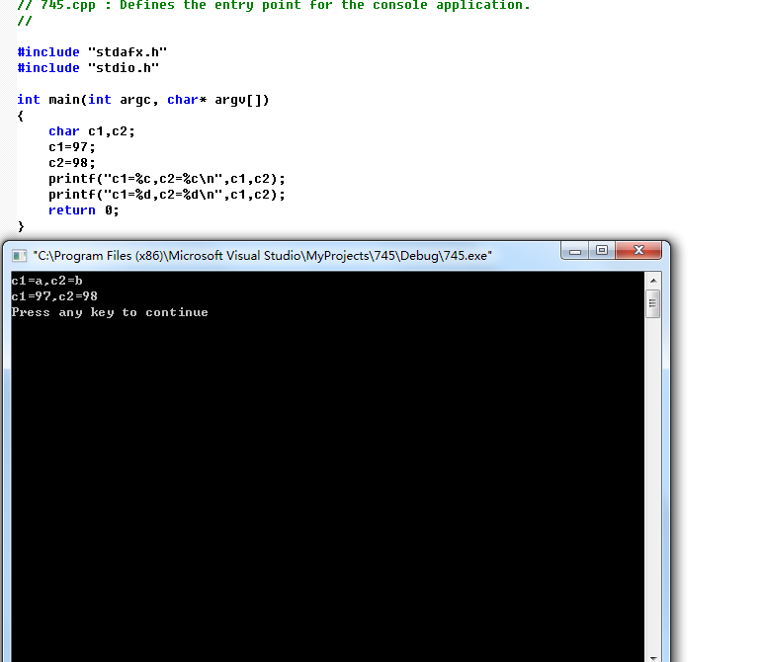The height and width of the screenshot is (662, 764).
Task: Click the opening brace of main function
Action: (x=21, y=116)
